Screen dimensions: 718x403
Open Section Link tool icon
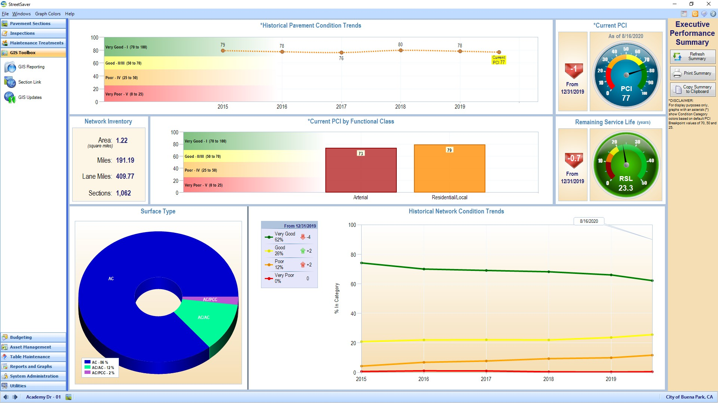click(10, 82)
